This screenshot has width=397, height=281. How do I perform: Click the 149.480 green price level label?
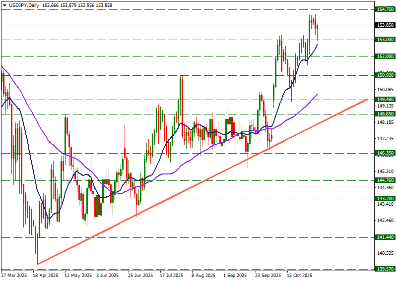(385, 99)
